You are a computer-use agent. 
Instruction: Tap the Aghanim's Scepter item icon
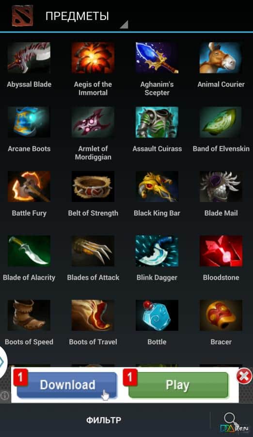point(157,58)
